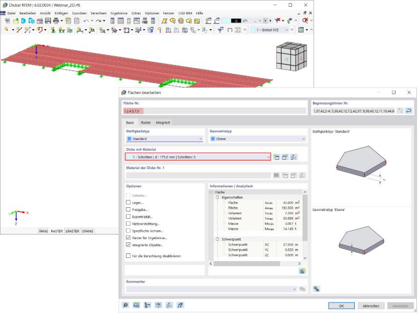Click the navigation view cube in the RFEM viewport
This screenshot has height=314, width=418.
(291, 57)
